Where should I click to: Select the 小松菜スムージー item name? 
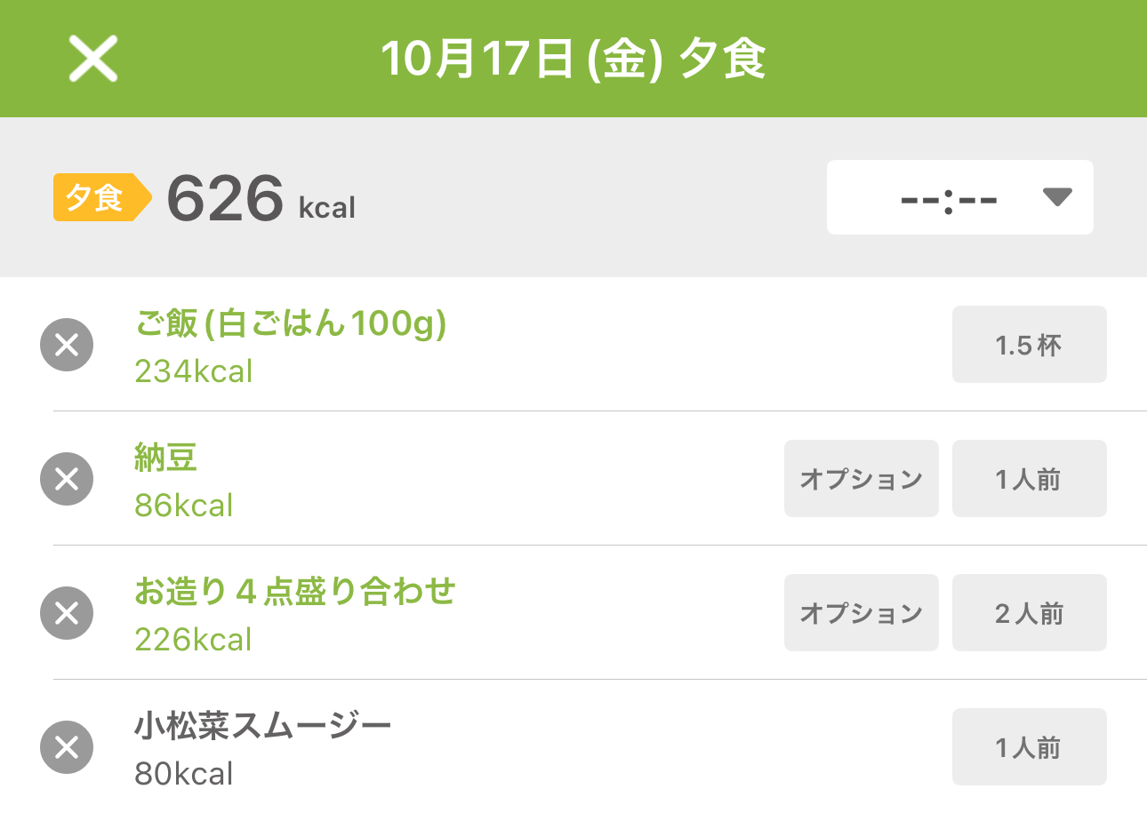(262, 728)
